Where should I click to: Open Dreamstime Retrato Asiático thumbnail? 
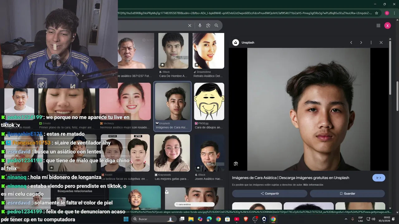[x=208, y=51]
